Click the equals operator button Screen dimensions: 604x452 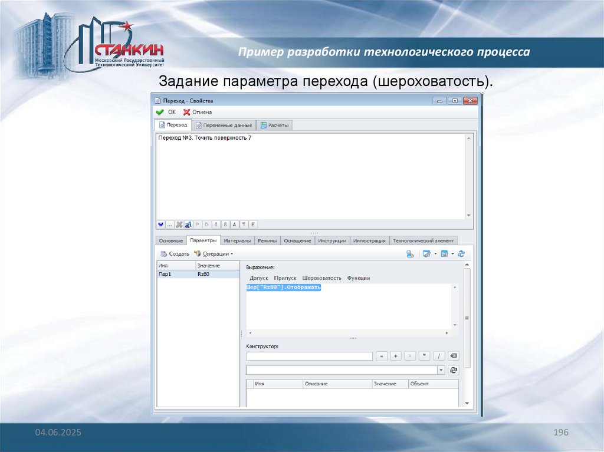pyautogui.click(x=382, y=356)
